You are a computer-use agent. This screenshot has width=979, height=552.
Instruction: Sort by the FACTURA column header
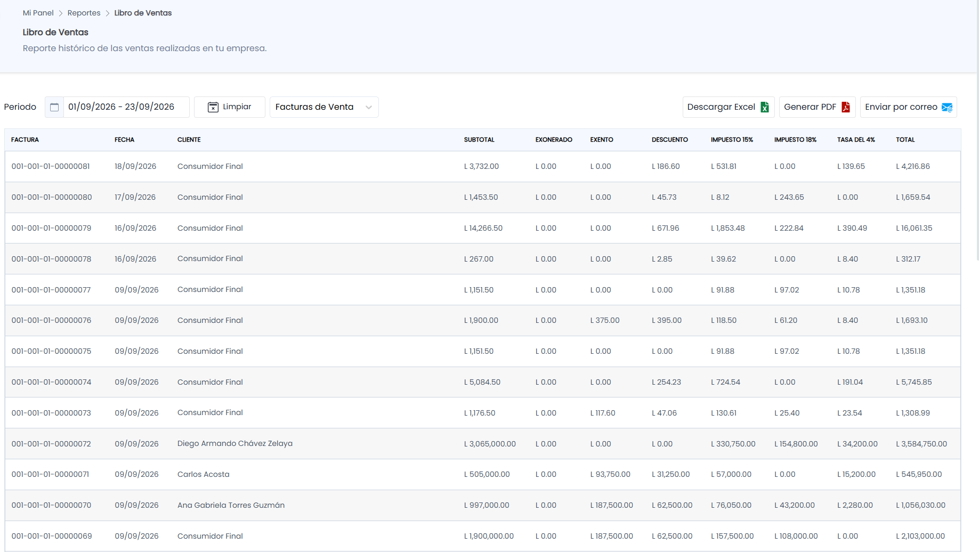pos(25,140)
